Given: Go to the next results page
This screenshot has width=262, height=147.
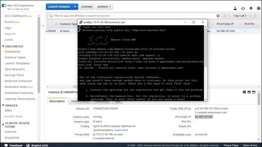Looking at the screenshot, I should [250, 16].
